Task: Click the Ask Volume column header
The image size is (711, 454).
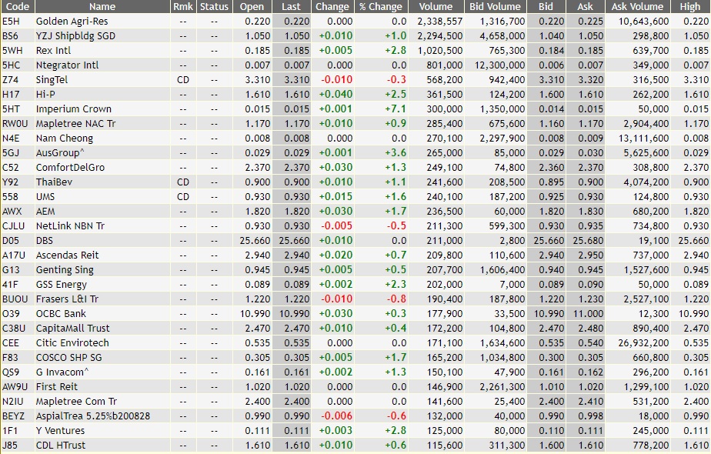Action: pyautogui.click(x=638, y=6)
